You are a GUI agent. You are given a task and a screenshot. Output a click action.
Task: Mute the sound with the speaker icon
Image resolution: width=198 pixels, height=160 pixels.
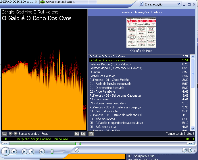click(x=42, y=151)
